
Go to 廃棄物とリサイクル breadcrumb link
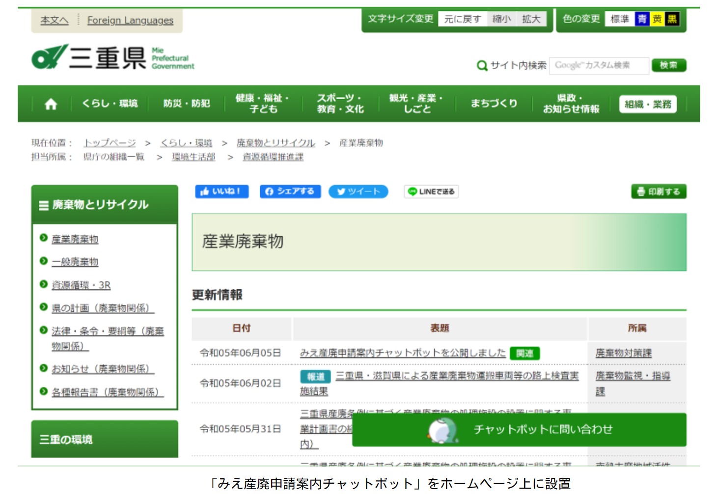276,143
